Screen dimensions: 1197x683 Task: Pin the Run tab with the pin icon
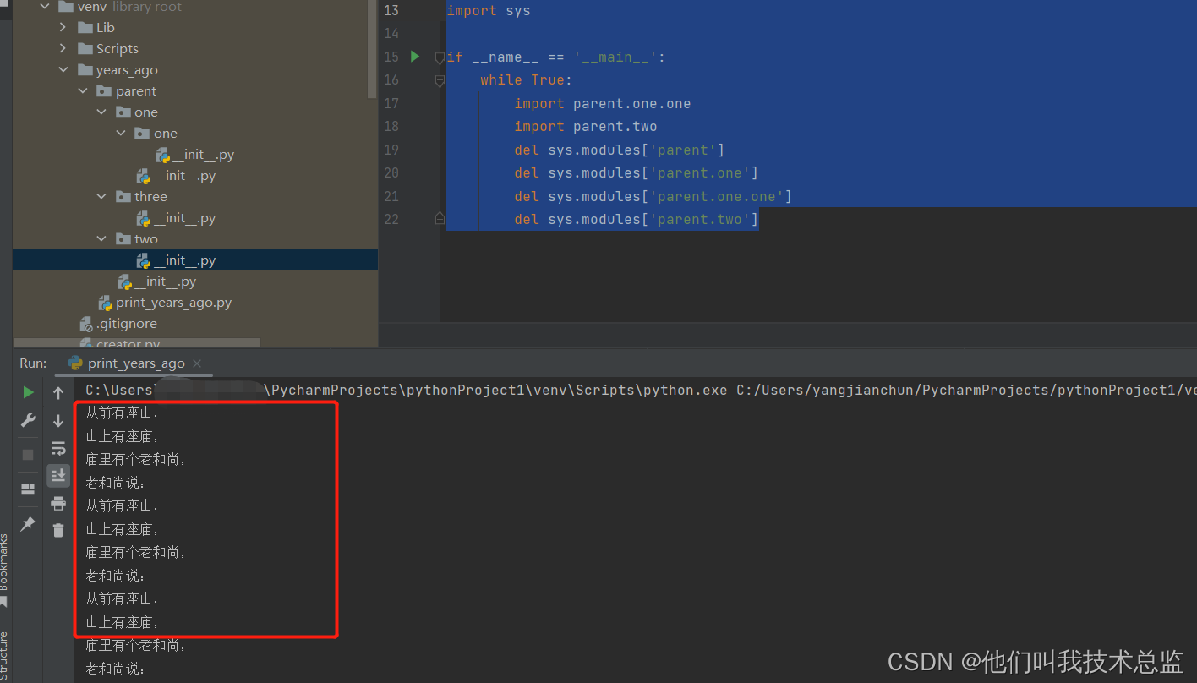[28, 524]
